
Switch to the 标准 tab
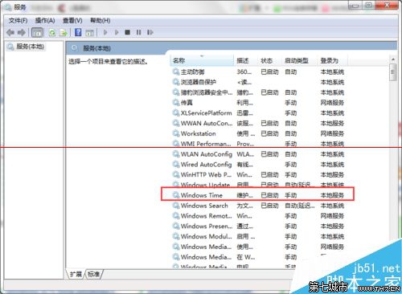tap(94, 274)
